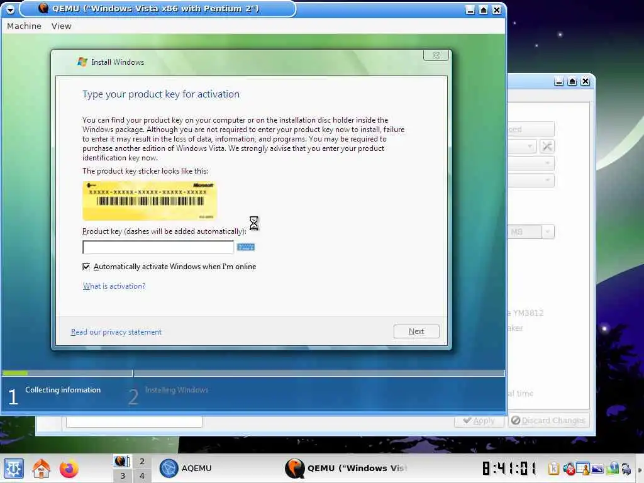Switch to virtual desktop 4 in pager
This screenshot has width=644, height=483.
tap(142, 476)
